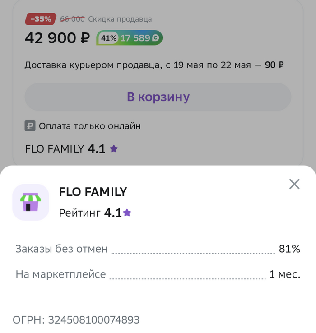Click the purple star next to Рейтинг 4.1
Screen dimensions: 316x333
(x=127, y=213)
